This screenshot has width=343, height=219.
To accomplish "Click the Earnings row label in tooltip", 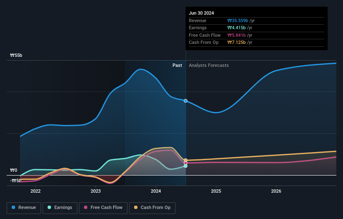I will click(x=198, y=28).
